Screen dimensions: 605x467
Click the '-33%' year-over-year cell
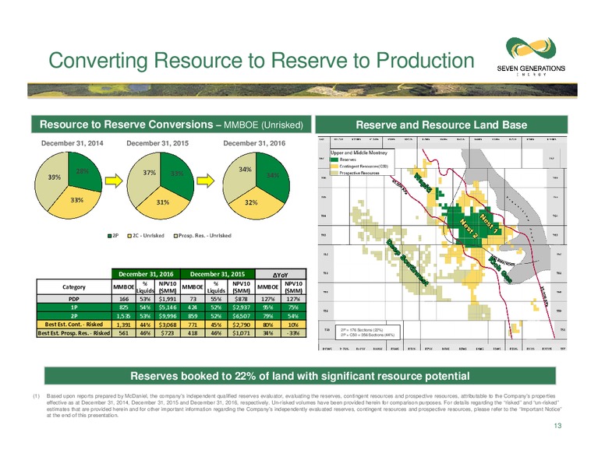293,333
